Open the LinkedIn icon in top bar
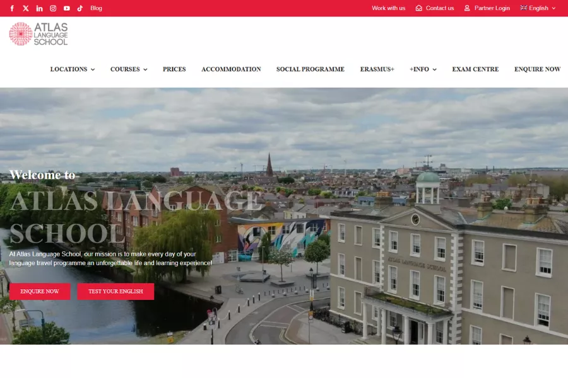This screenshot has width=568, height=378. pos(40,8)
